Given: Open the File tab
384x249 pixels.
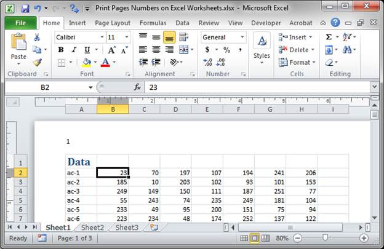Looking at the screenshot, I should click(x=20, y=23).
